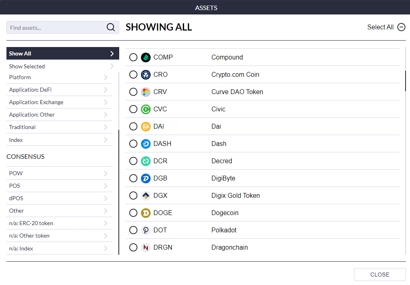Expand the Traditional filter chevron
The image size is (410, 285).
click(106, 127)
